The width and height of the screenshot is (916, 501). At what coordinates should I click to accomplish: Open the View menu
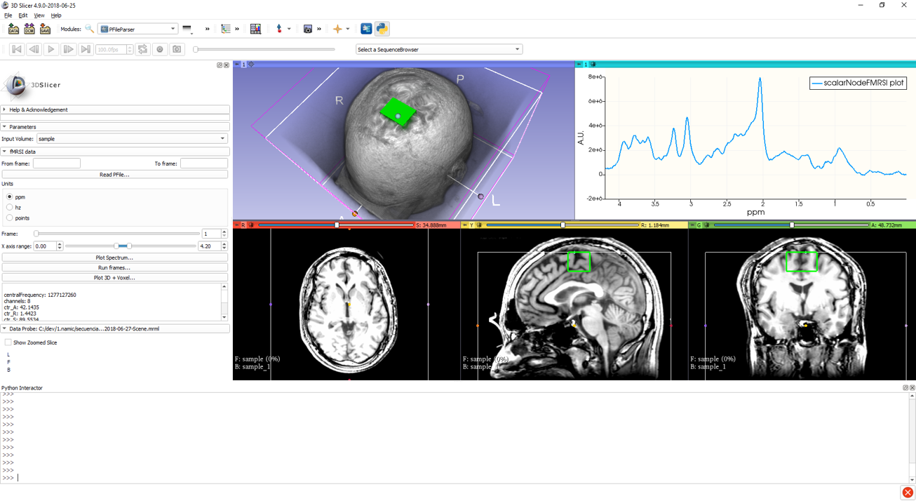(39, 15)
